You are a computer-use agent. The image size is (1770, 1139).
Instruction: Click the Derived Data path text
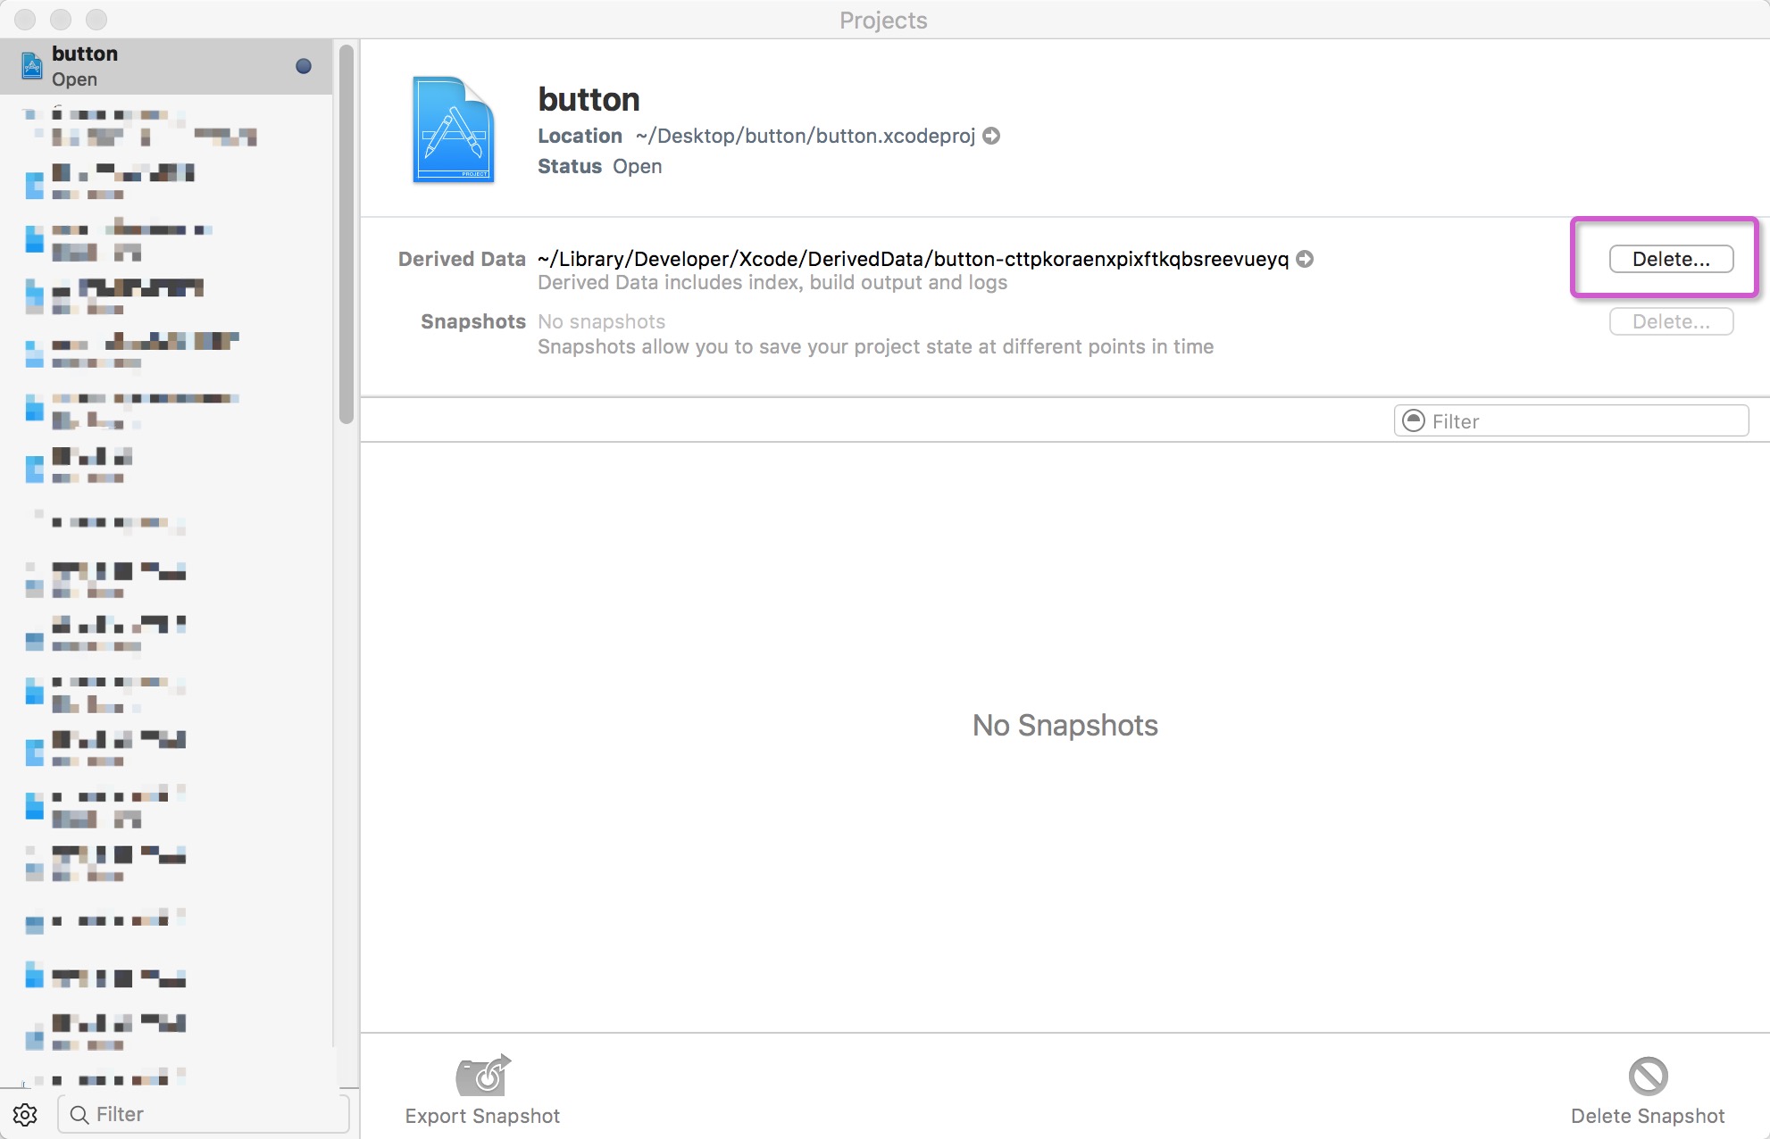[x=913, y=259]
